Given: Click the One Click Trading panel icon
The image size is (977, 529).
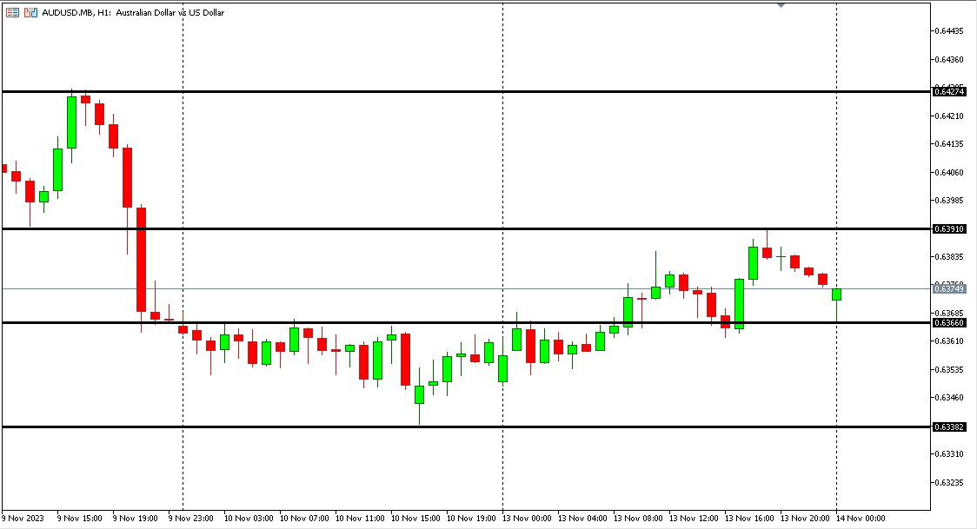Looking at the screenshot, I should click(x=13, y=13).
